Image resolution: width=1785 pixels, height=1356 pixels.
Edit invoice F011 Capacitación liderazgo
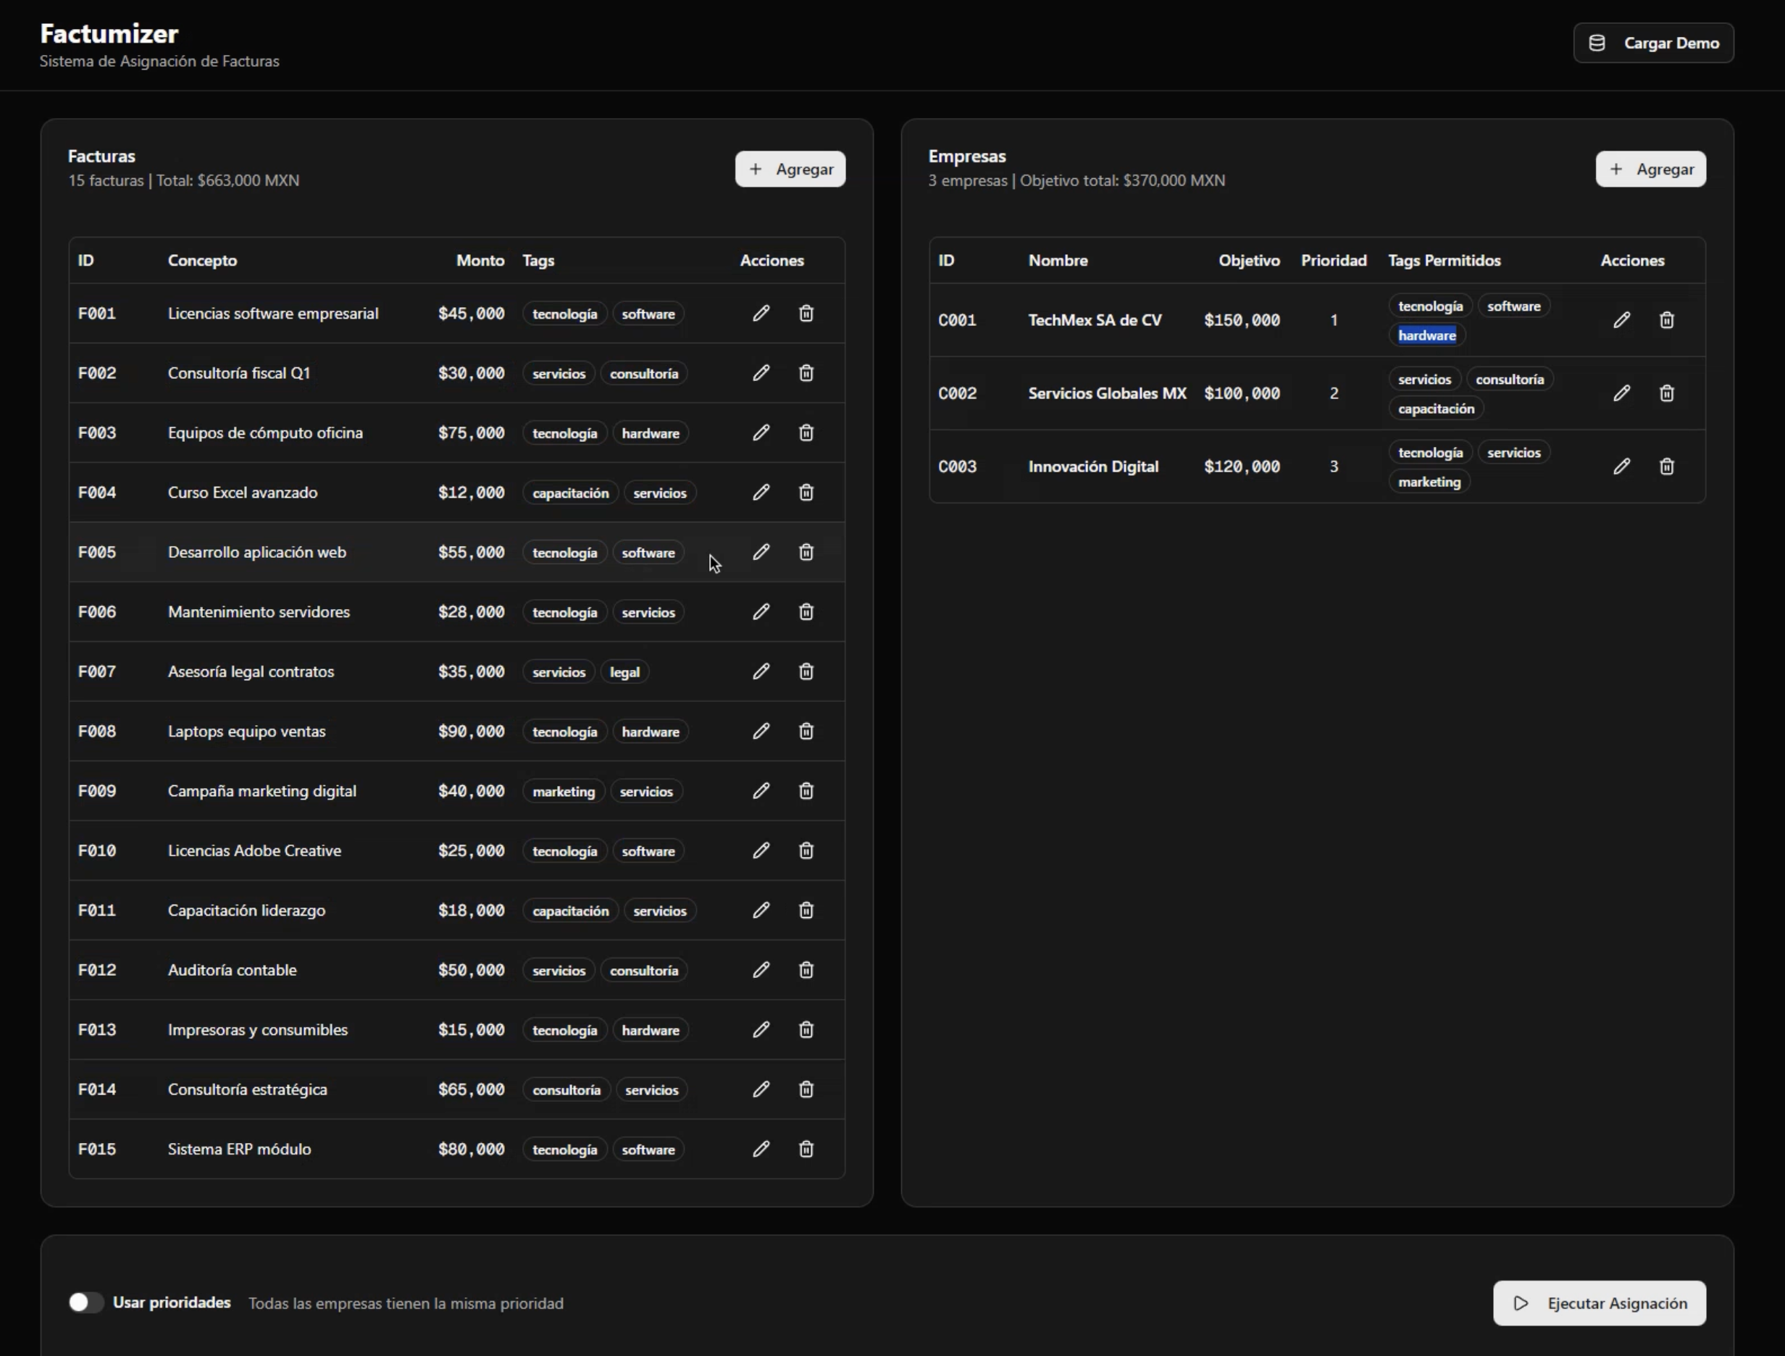tap(761, 911)
